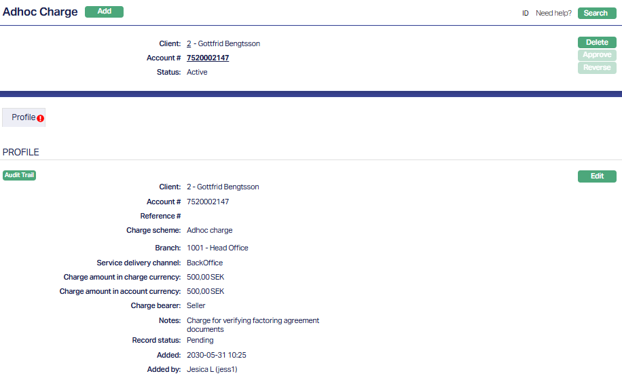Click the Record status value Pending
This screenshot has width=622, height=378.
[x=200, y=340]
